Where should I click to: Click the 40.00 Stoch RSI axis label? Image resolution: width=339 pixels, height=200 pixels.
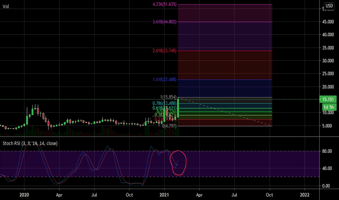327,168
